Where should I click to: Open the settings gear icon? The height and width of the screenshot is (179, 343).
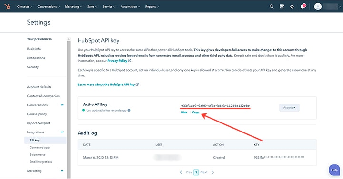(292, 7)
